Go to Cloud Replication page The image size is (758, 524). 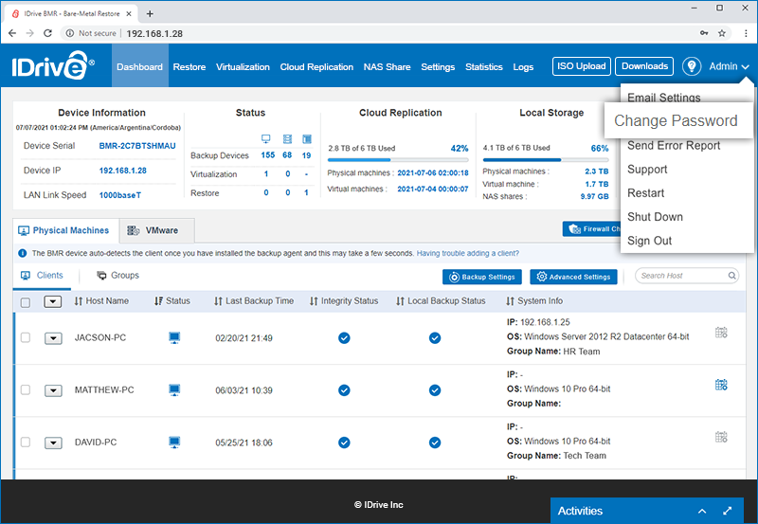316,66
